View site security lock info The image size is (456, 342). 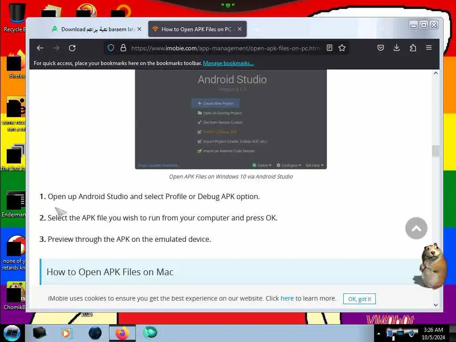coord(123,48)
